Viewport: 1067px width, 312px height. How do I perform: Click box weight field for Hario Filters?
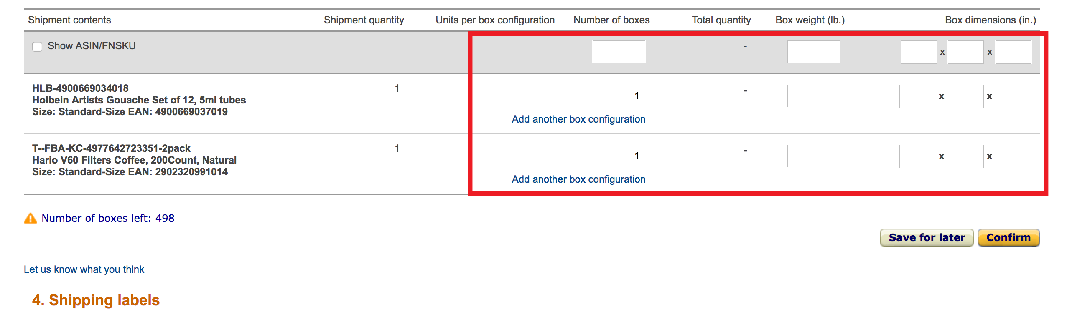coord(814,156)
